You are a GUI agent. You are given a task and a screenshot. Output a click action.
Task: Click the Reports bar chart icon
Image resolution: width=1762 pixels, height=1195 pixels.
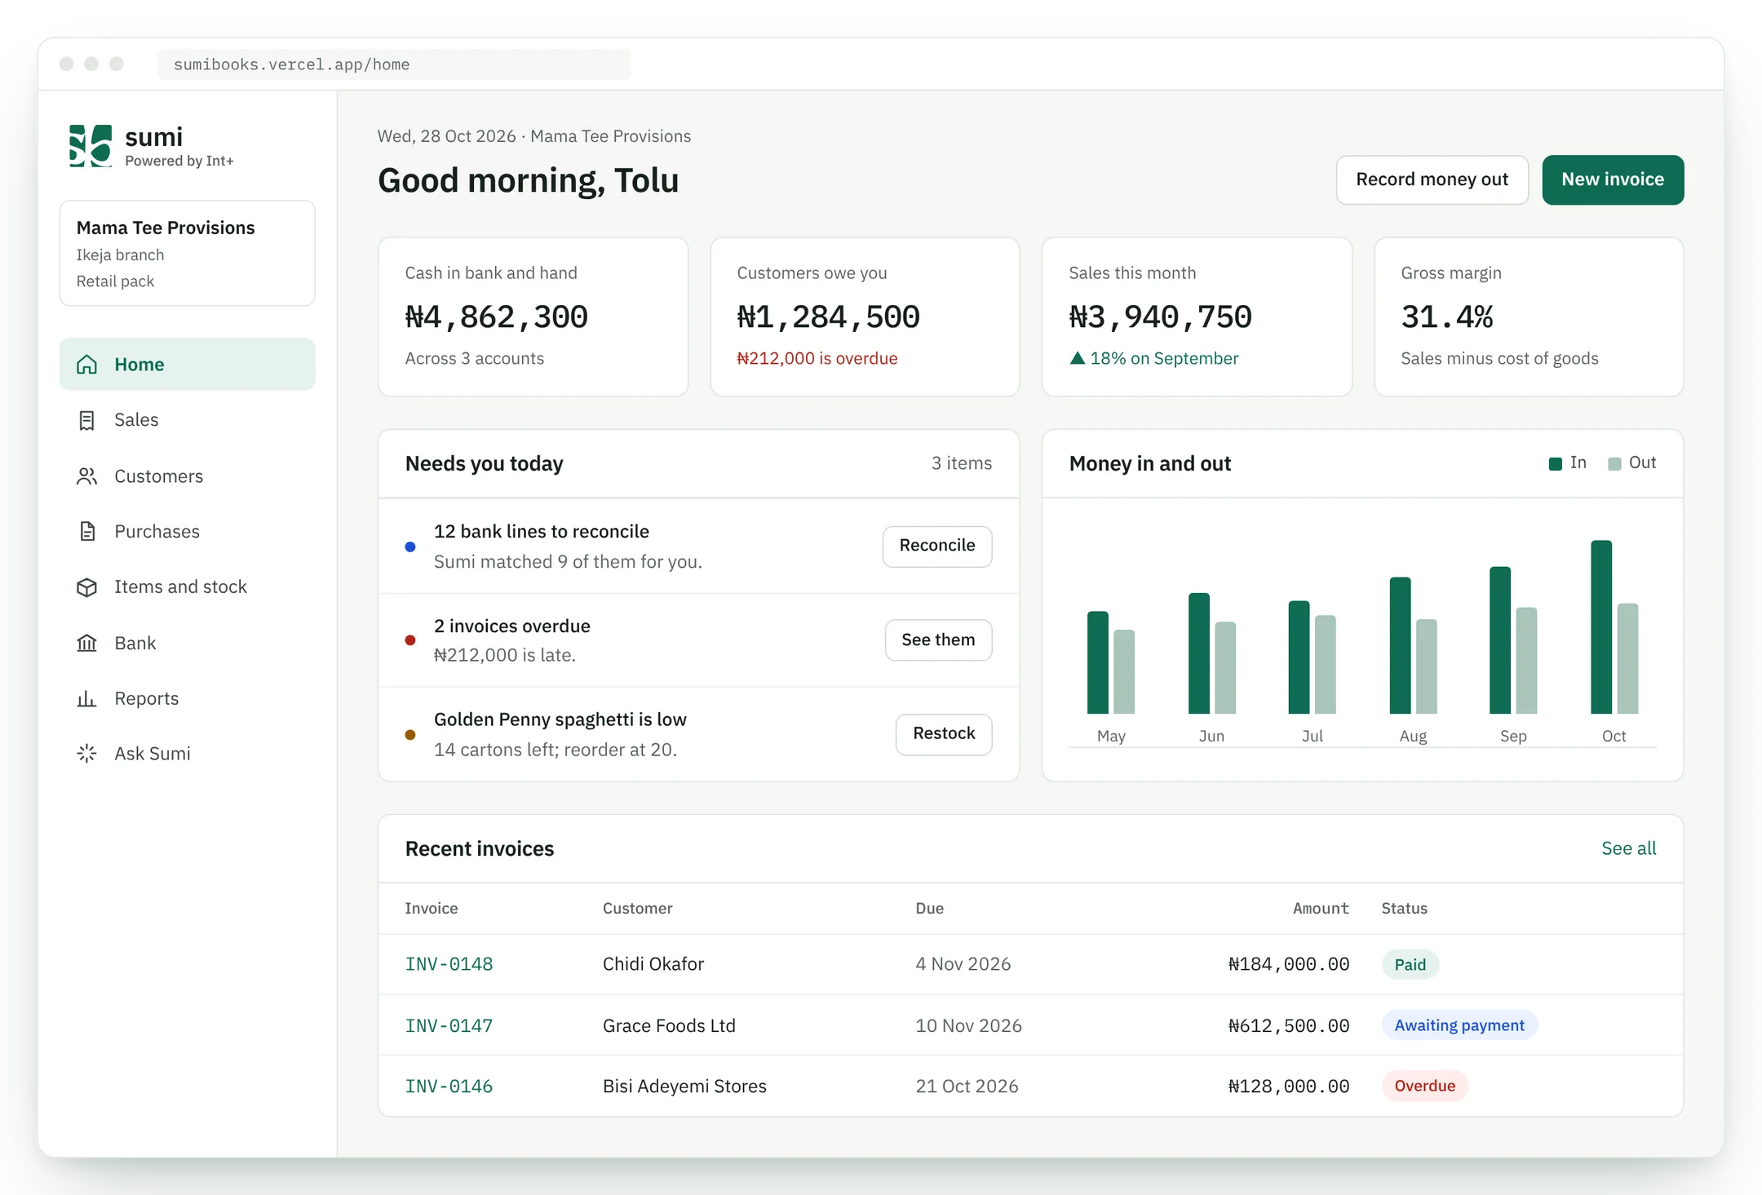[86, 699]
